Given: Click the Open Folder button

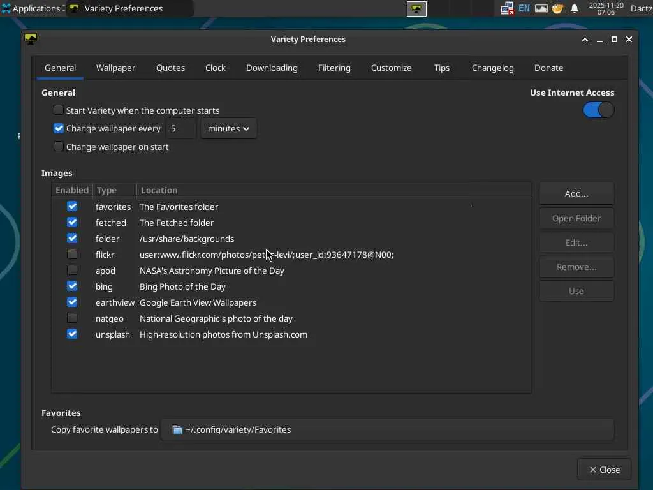Looking at the screenshot, I should 576,218.
